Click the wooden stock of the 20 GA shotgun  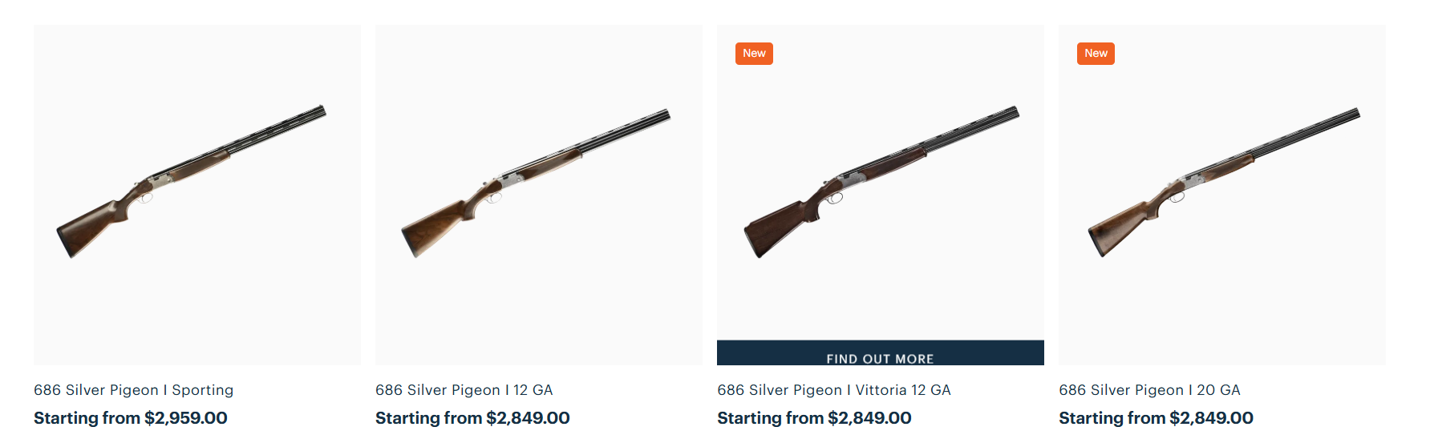pos(1119,226)
